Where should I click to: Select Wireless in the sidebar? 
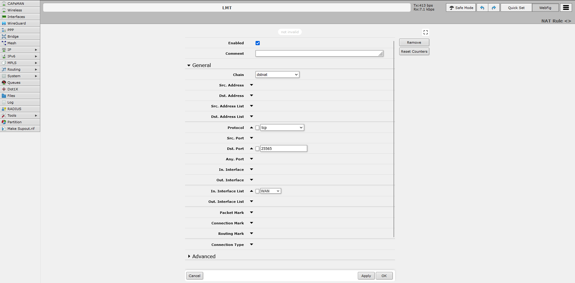tap(15, 10)
